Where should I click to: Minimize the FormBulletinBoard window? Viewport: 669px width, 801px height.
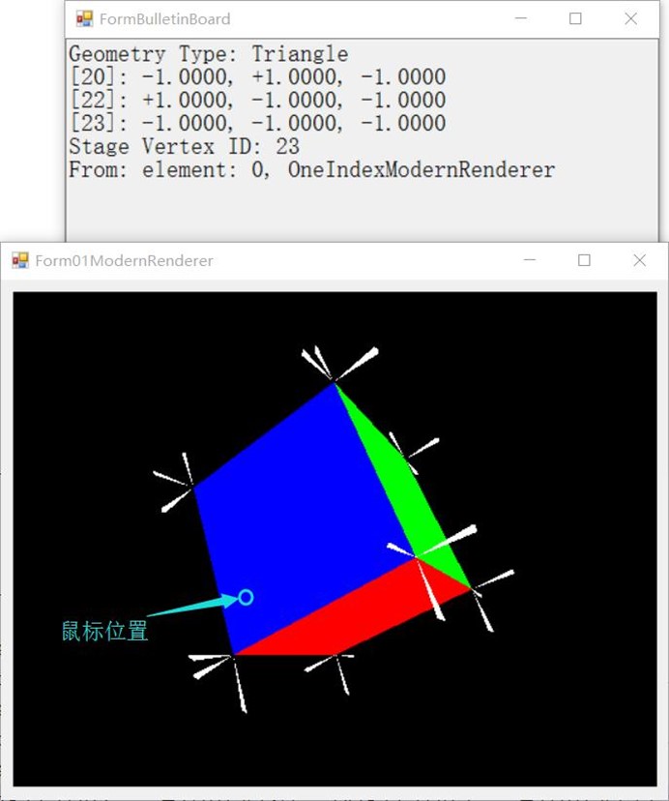click(520, 18)
